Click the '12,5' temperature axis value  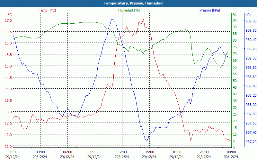[x=8, y=123]
